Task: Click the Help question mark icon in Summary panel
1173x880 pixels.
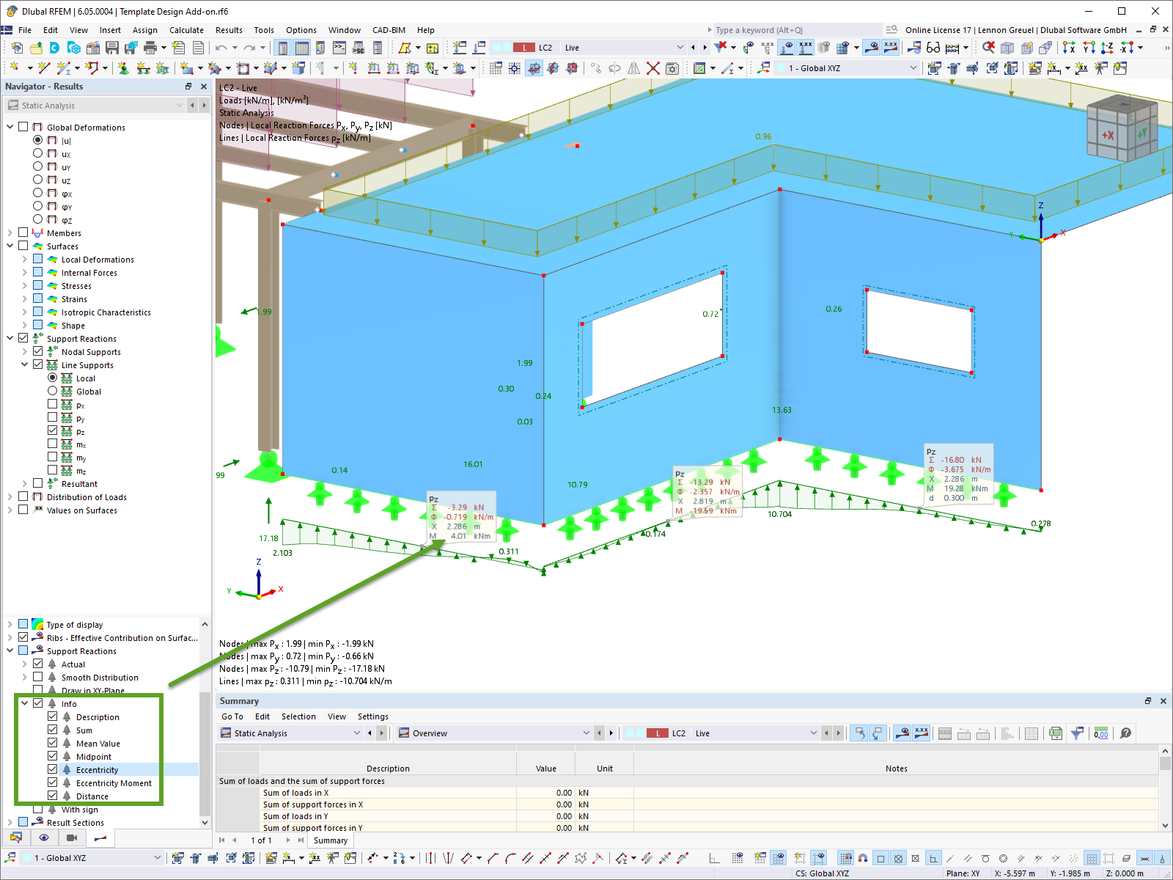Action: pos(1126,733)
